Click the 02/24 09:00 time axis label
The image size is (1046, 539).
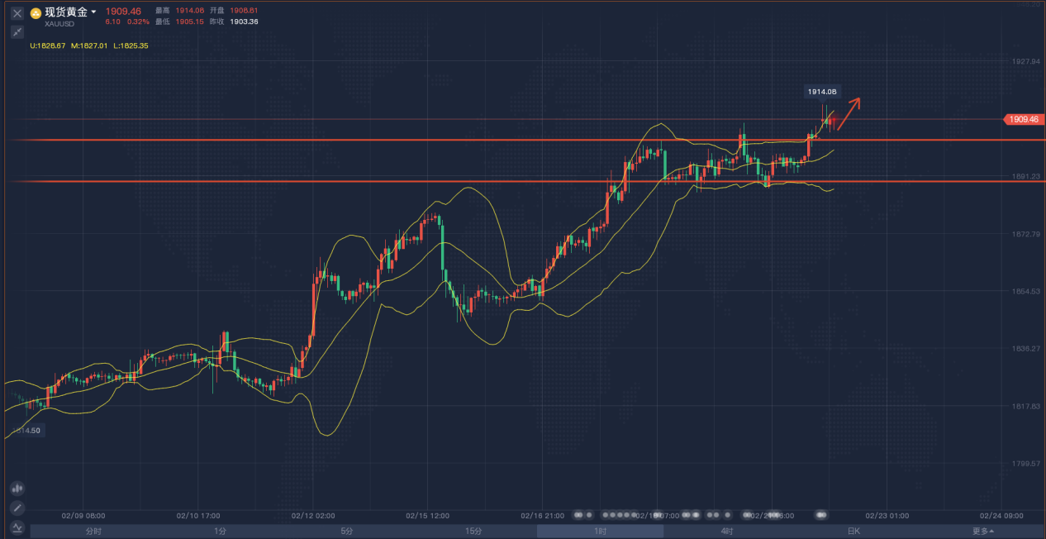1001,515
